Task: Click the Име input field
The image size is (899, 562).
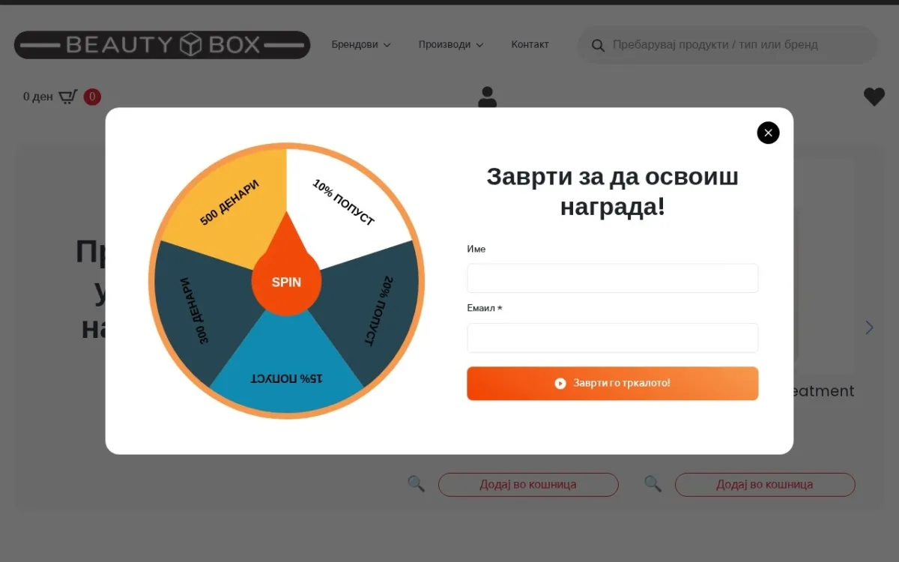Action: click(612, 278)
